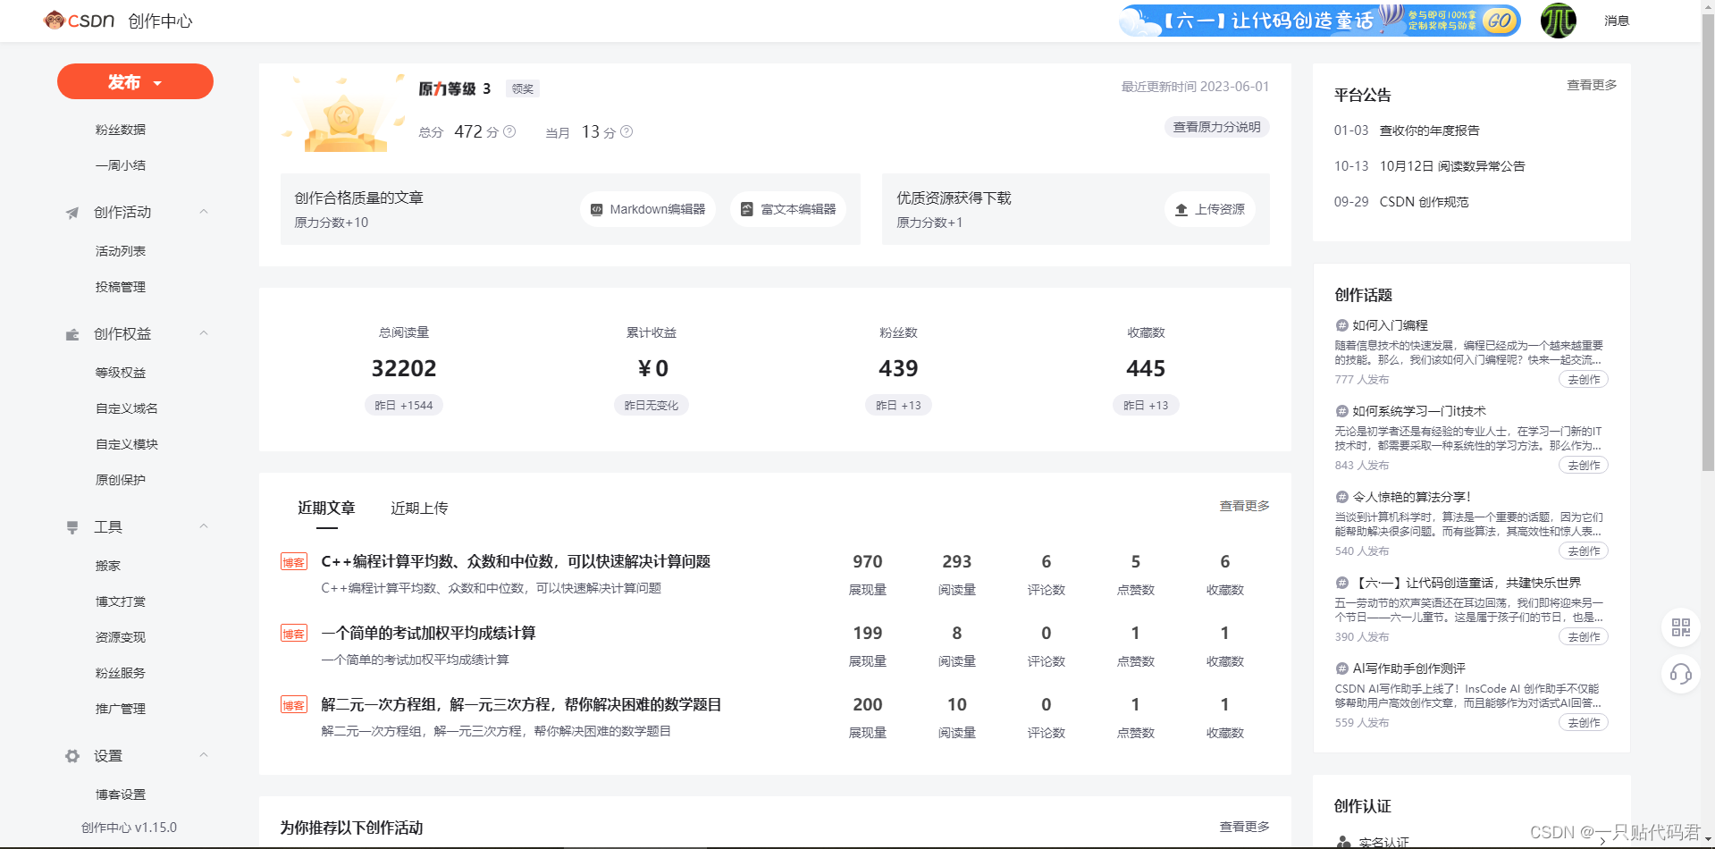Click the gear icon beside 设置

[x=72, y=756]
